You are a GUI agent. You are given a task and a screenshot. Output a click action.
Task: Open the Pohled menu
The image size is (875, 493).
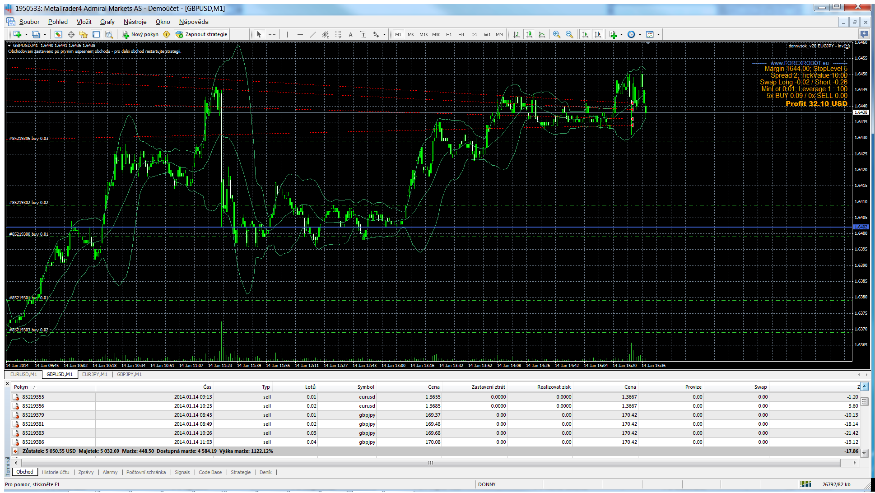coord(58,22)
